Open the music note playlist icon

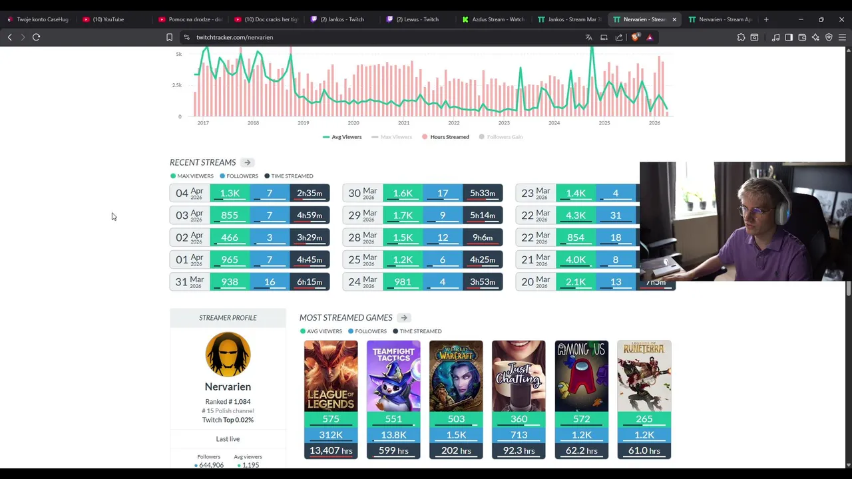(x=775, y=37)
